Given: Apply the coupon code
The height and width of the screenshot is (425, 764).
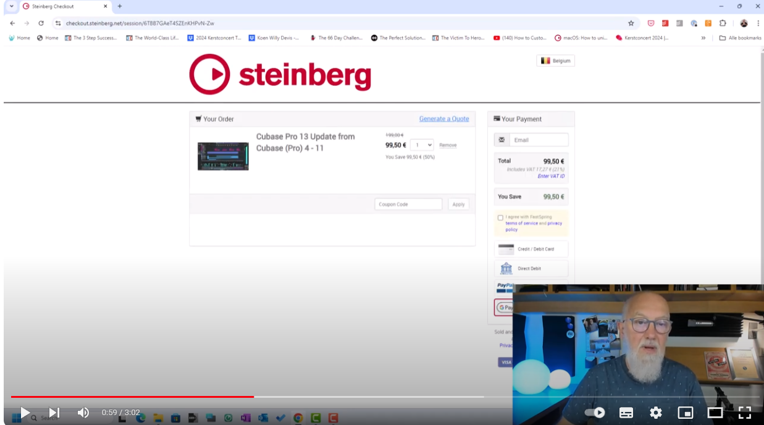Looking at the screenshot, I should pyautogui.click(x=458, y=204).
